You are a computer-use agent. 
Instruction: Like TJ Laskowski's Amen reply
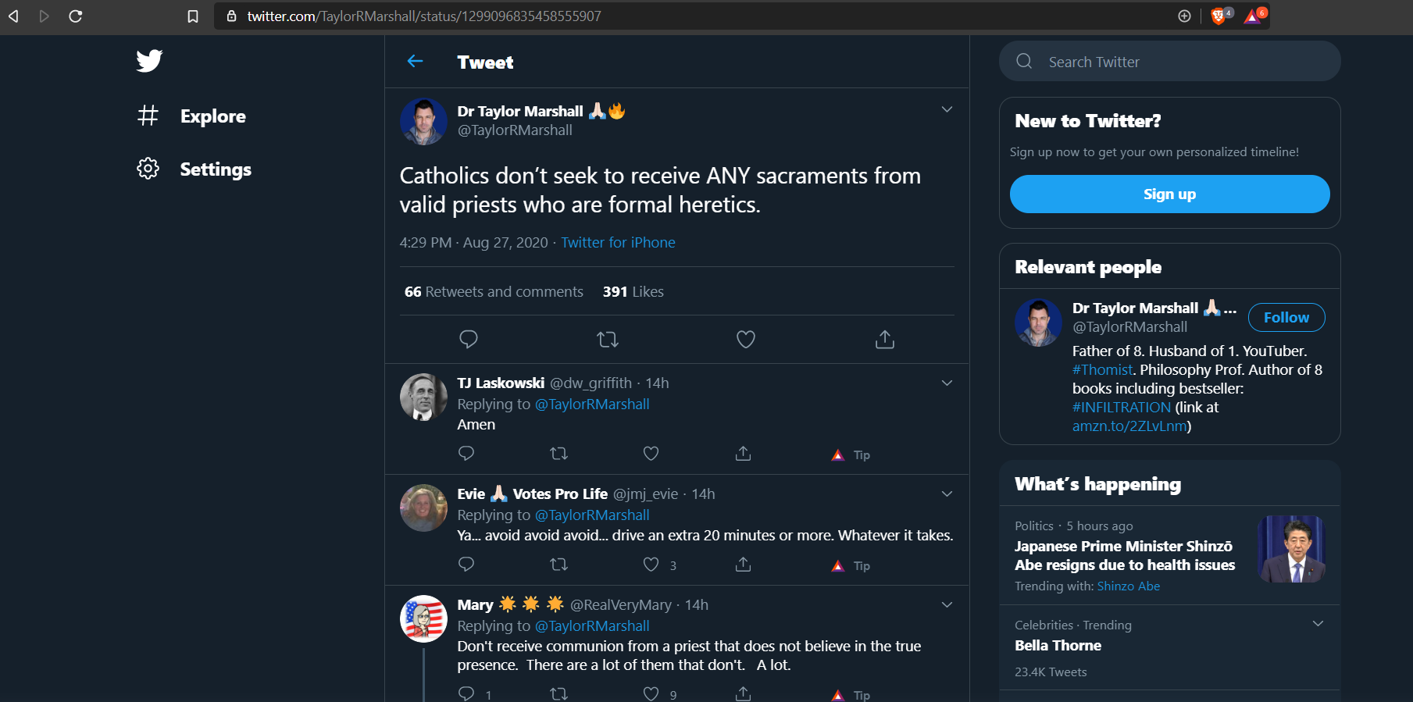point(651,454)
